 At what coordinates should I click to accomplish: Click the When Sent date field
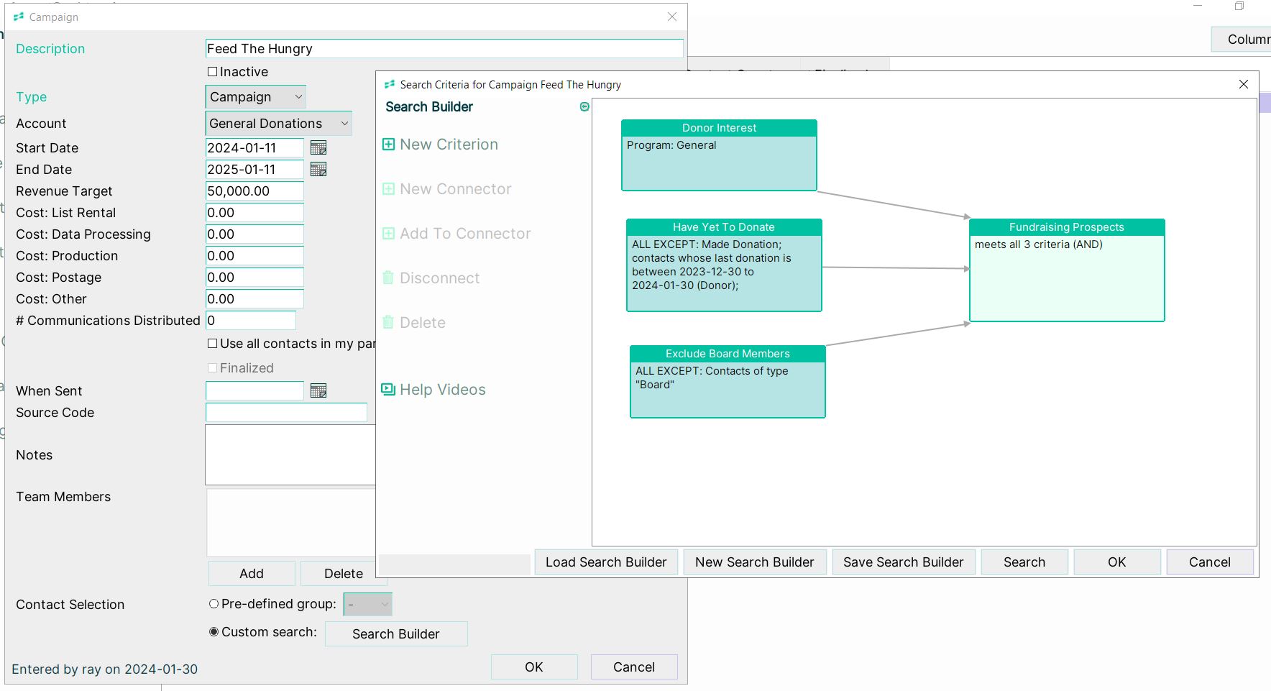click(254, 391)
